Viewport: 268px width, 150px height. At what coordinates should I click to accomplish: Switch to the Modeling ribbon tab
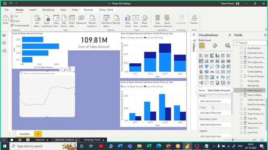[x=48, y=10]
